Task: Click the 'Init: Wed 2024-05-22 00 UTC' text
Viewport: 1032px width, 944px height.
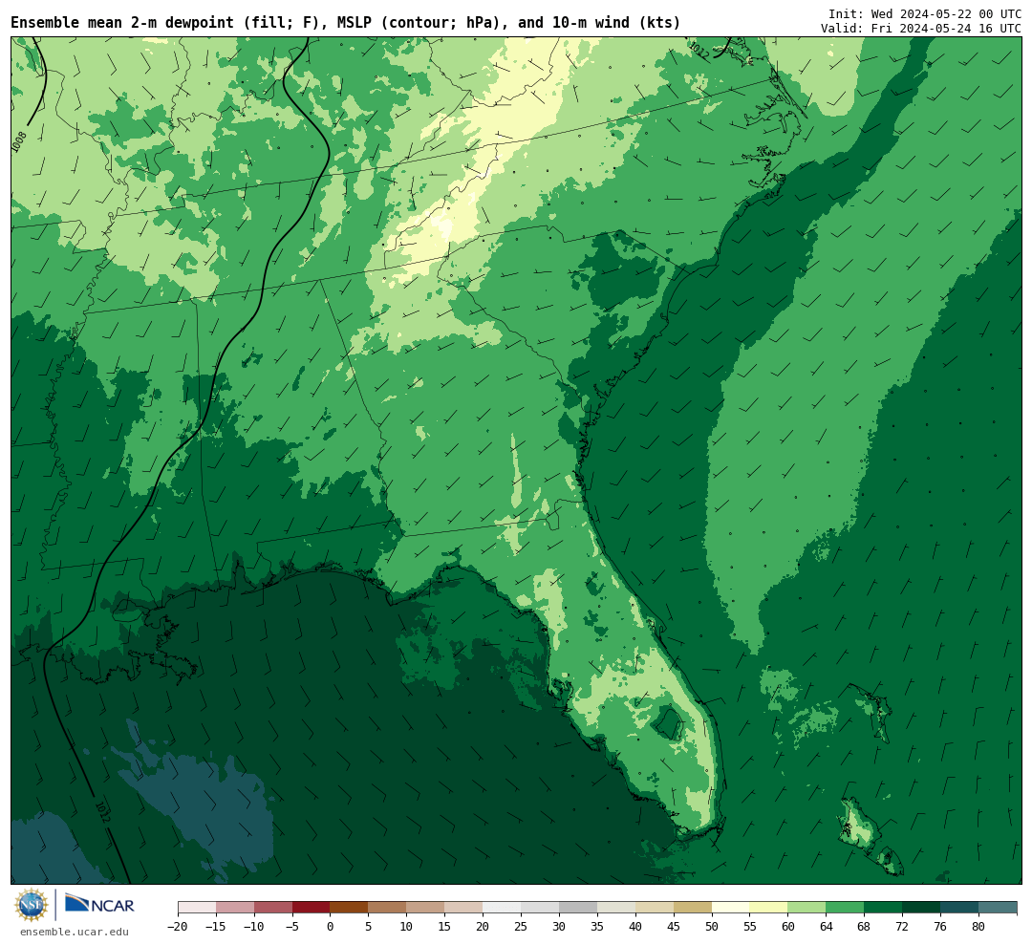Action: [925, 13]
